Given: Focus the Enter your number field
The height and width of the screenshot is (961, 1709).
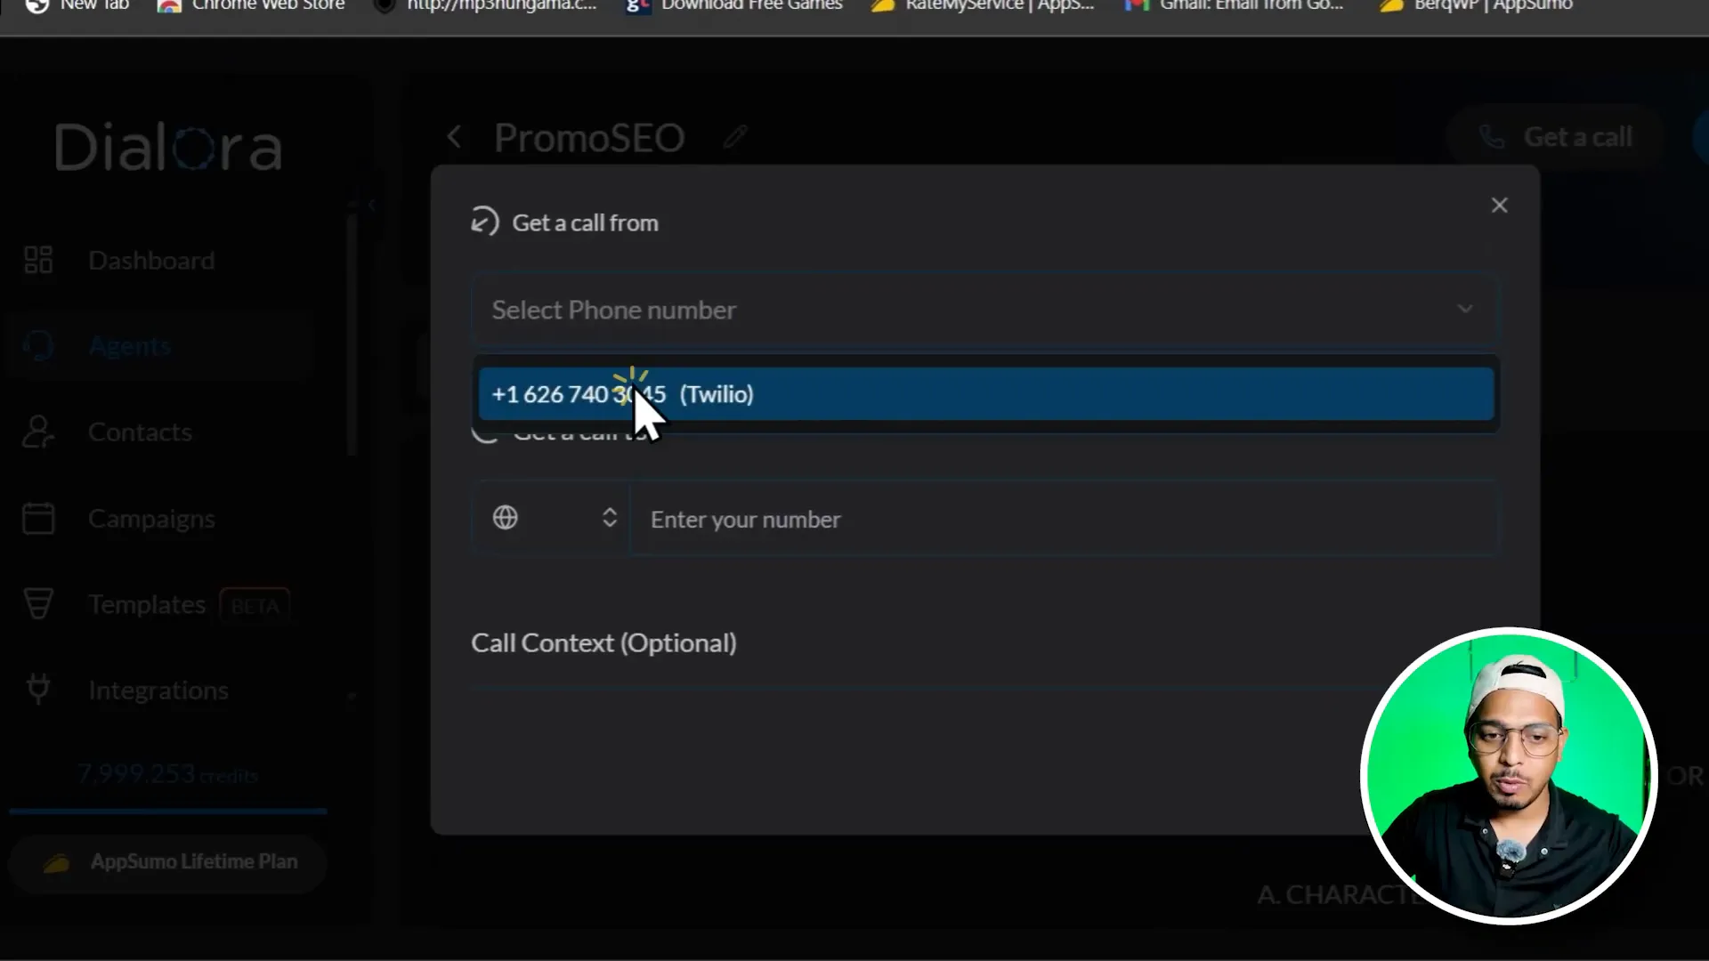Looking at the screenshot, I should (1063, 520).
